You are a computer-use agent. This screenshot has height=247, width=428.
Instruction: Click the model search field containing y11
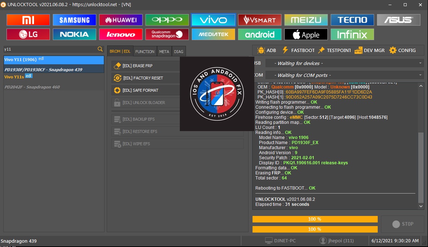(x=51, y=49)
